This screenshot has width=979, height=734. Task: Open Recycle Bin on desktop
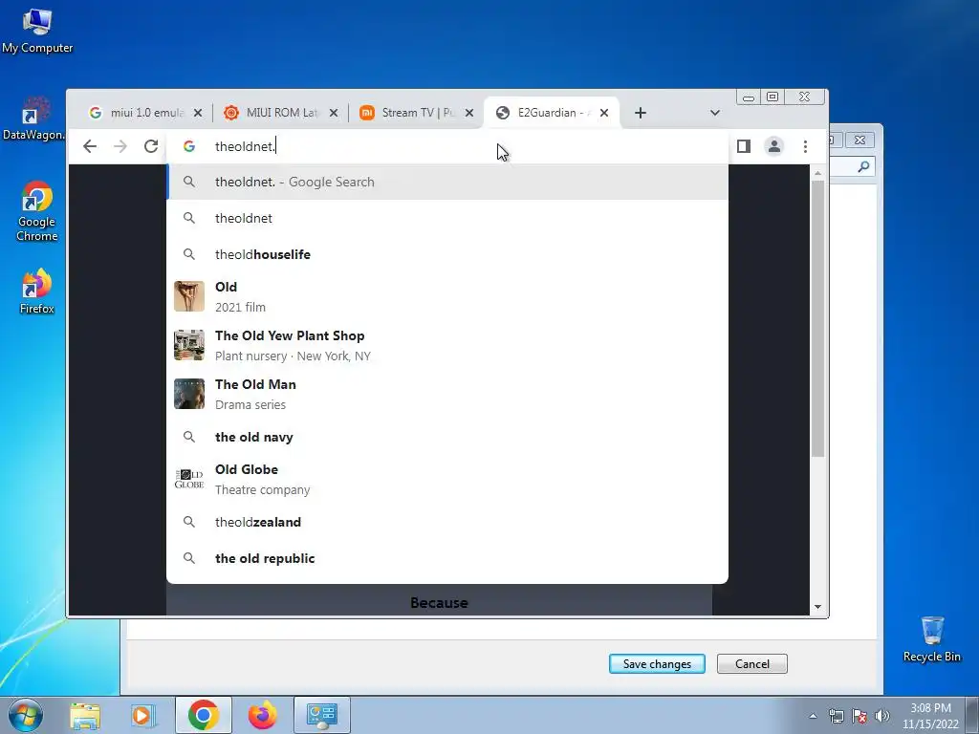click(931, 639)
